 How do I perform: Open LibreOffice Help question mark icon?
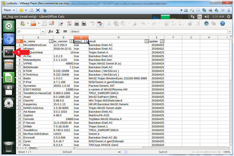pos(222,23)
